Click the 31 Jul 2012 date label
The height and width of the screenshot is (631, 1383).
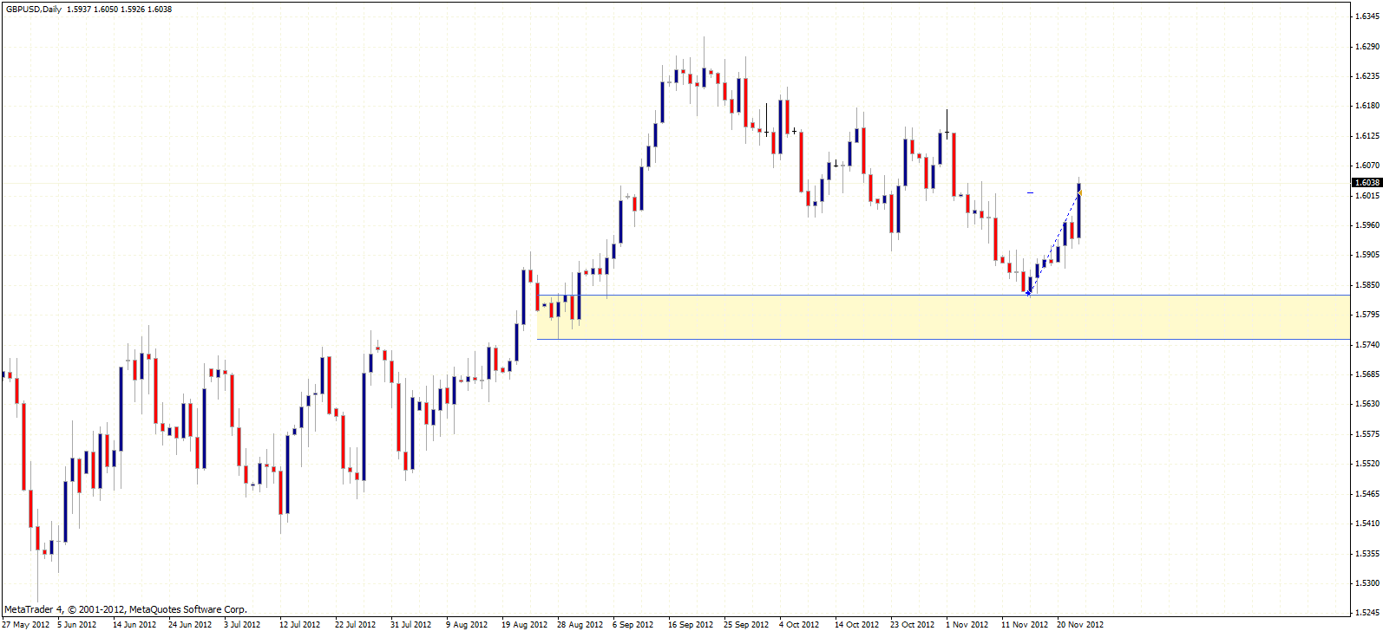[411, 625]
